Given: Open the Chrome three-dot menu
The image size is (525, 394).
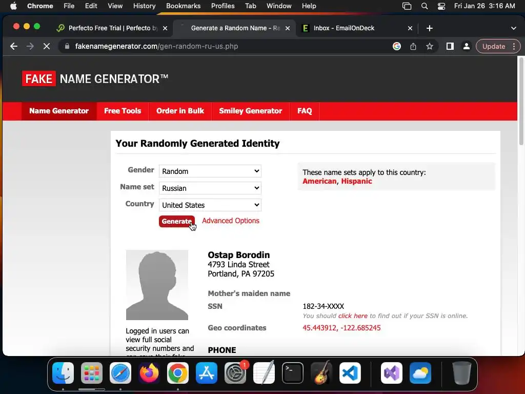Looking at the screenshot, I should tap(514, 46).
